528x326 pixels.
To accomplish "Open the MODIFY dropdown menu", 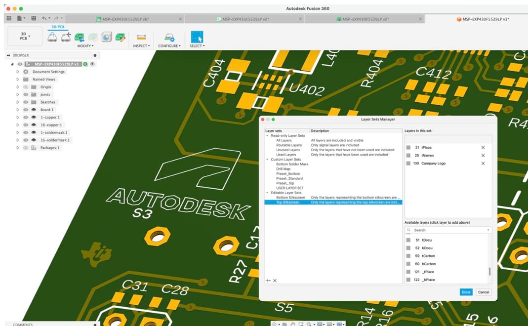I will 85,46.
